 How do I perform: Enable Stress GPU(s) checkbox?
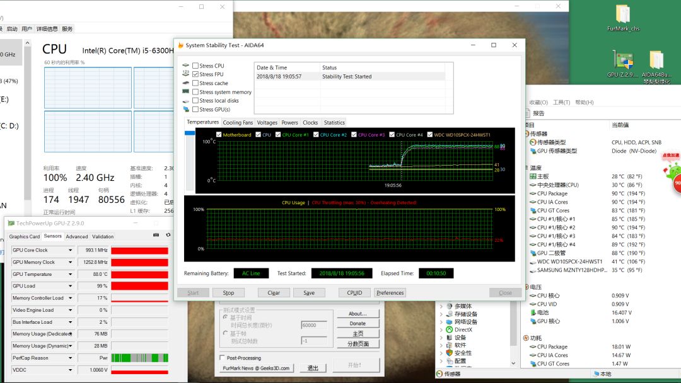(x=195, y=110)
